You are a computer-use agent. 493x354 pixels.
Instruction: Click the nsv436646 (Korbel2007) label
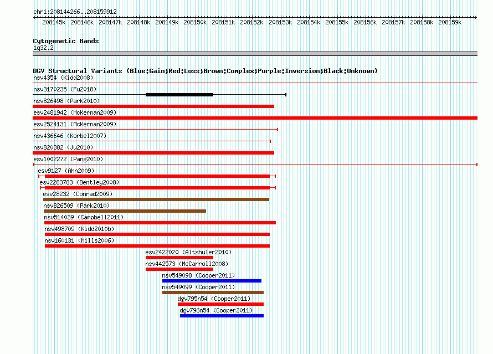(70, 136)
